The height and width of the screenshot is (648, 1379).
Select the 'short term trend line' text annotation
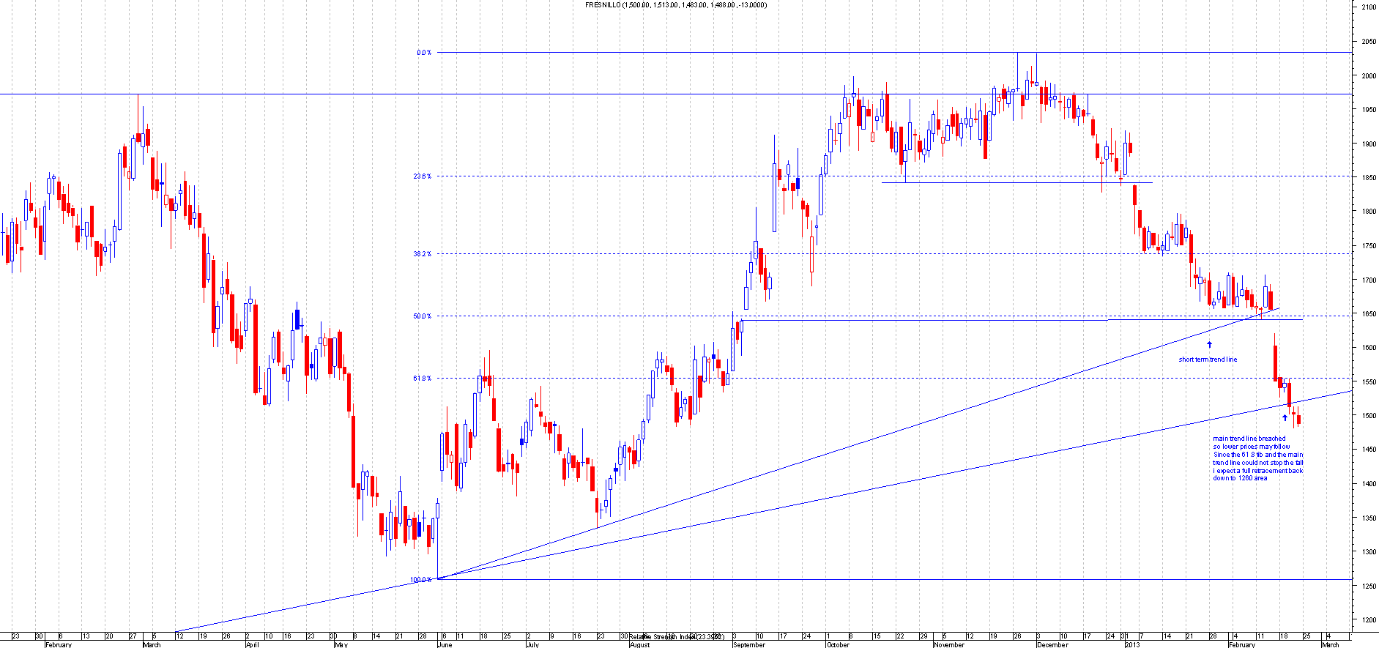click(1208, 360)
